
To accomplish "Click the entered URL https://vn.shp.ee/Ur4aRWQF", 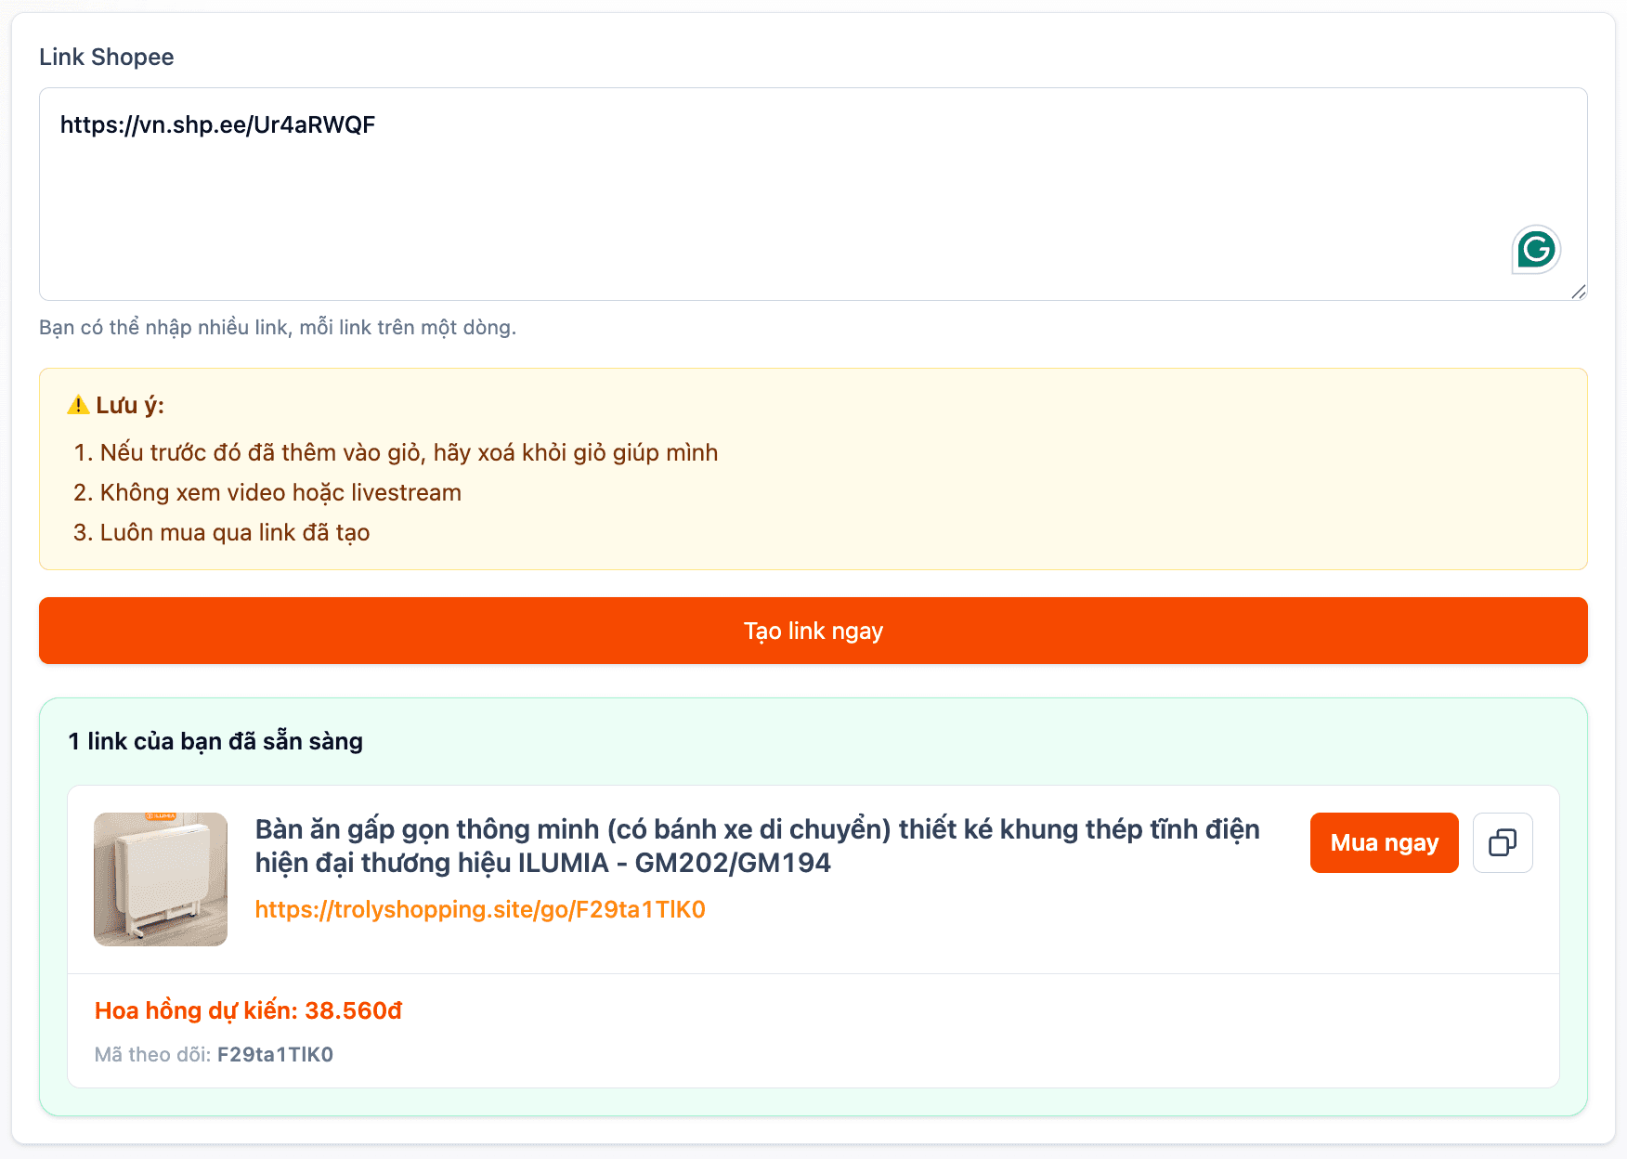I will coord(217,124).
